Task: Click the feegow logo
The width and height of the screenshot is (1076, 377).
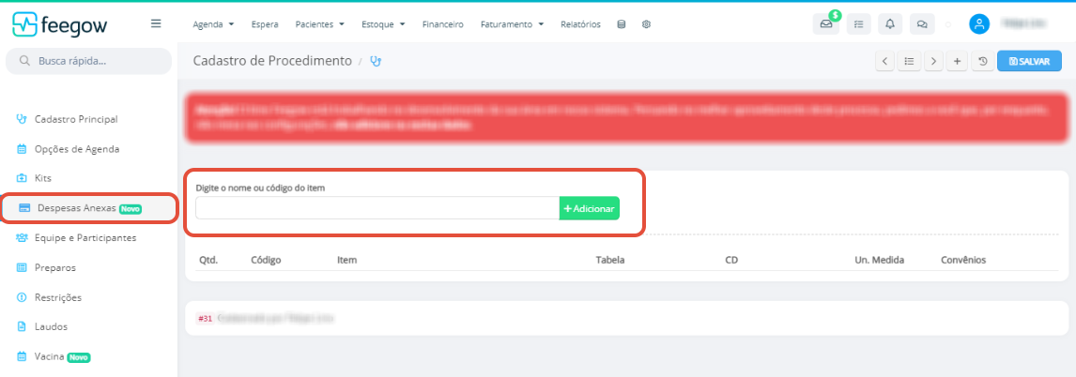Action: [x=60, y=24]
